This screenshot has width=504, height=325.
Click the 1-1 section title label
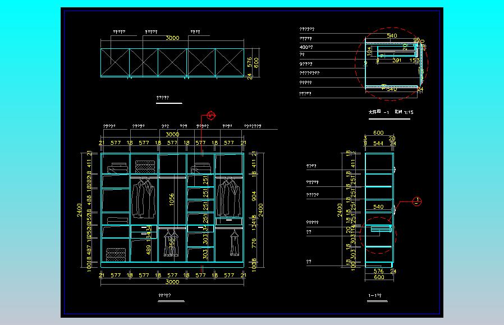pyautogui.click(x=375, y=295)
